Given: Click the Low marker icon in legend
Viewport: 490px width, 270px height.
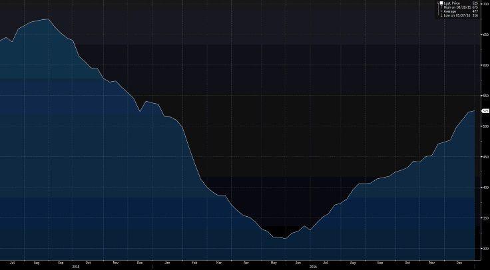Looking at the screenshot, I should 440,15.
